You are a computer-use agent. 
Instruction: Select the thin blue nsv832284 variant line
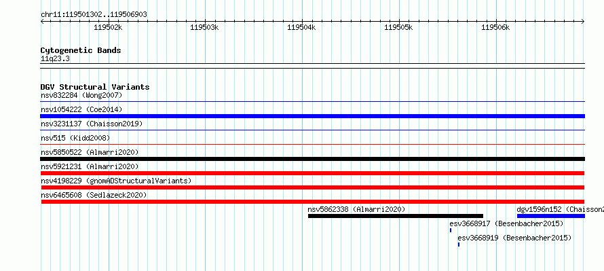tap(312, 102)
